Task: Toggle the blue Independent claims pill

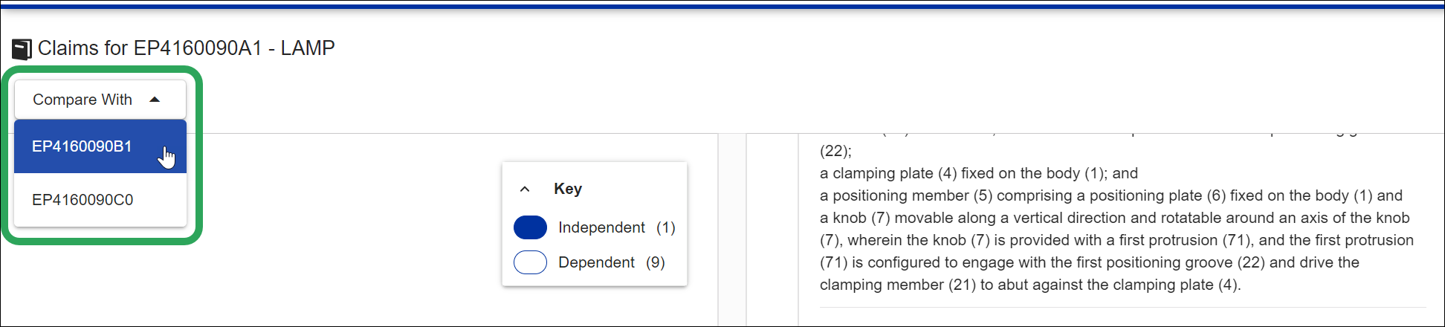Action: point(530,227)
